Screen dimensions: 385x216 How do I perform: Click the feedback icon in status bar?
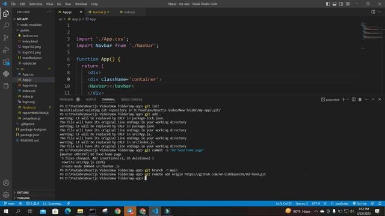373,203
